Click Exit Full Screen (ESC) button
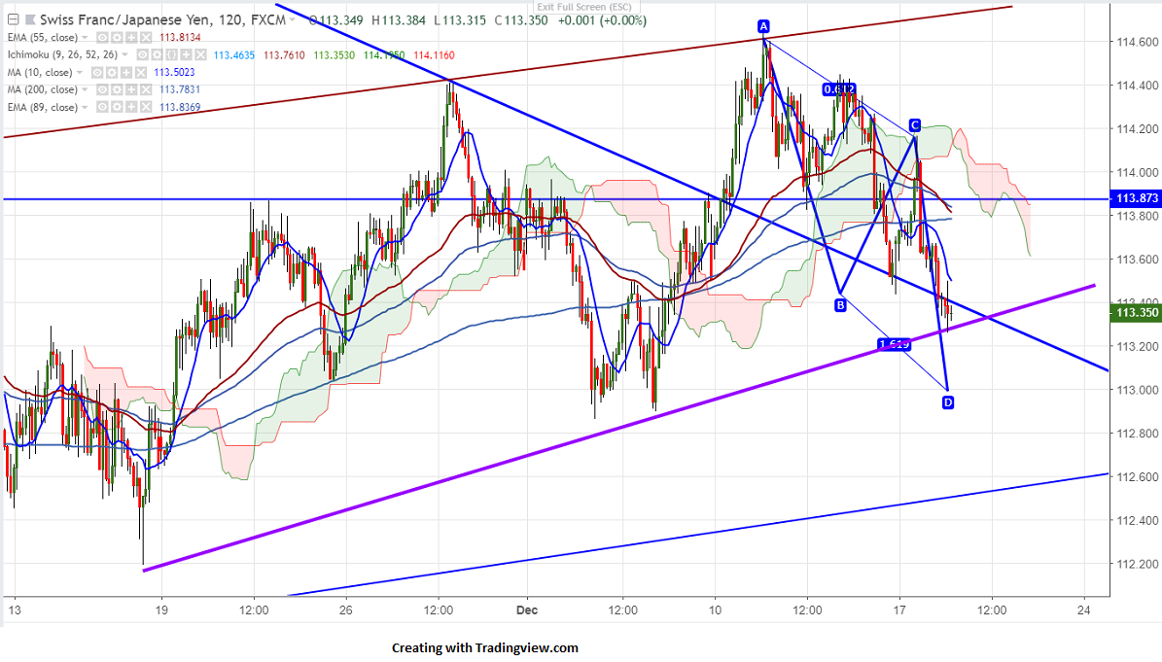Screen dimensions: 1162x662 584,7
